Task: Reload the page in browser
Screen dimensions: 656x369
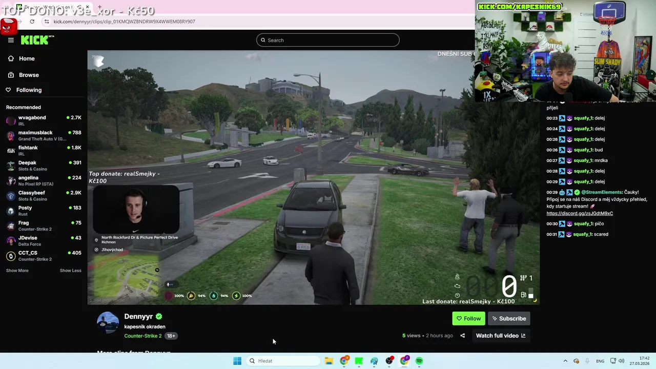Action: [32, 22]
